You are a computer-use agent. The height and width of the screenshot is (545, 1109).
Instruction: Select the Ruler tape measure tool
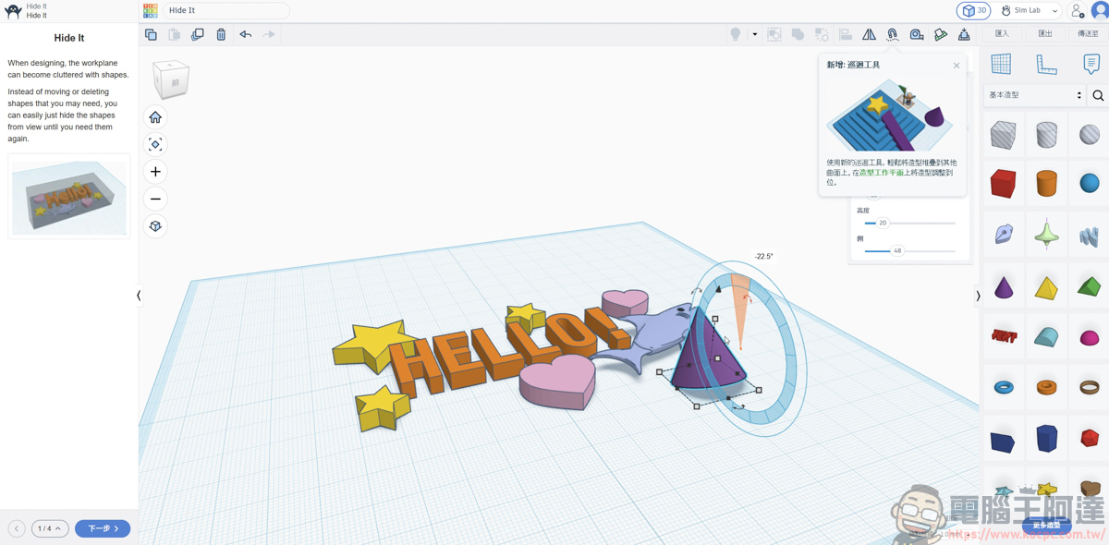[x=917, y=34]
